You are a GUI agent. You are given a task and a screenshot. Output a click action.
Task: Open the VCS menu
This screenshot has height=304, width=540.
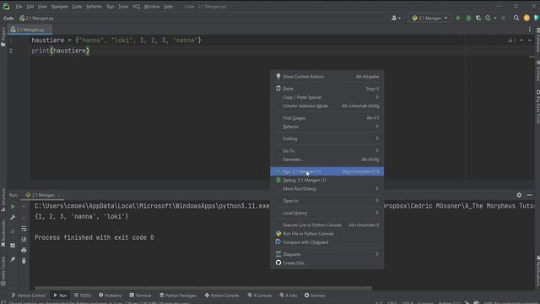click(136, 7)
